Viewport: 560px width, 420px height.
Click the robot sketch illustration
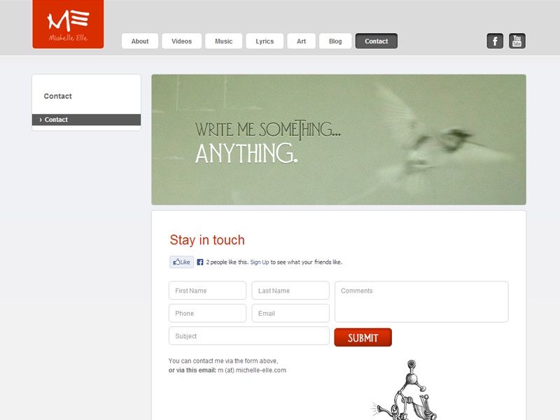click(x=405, y=390)
